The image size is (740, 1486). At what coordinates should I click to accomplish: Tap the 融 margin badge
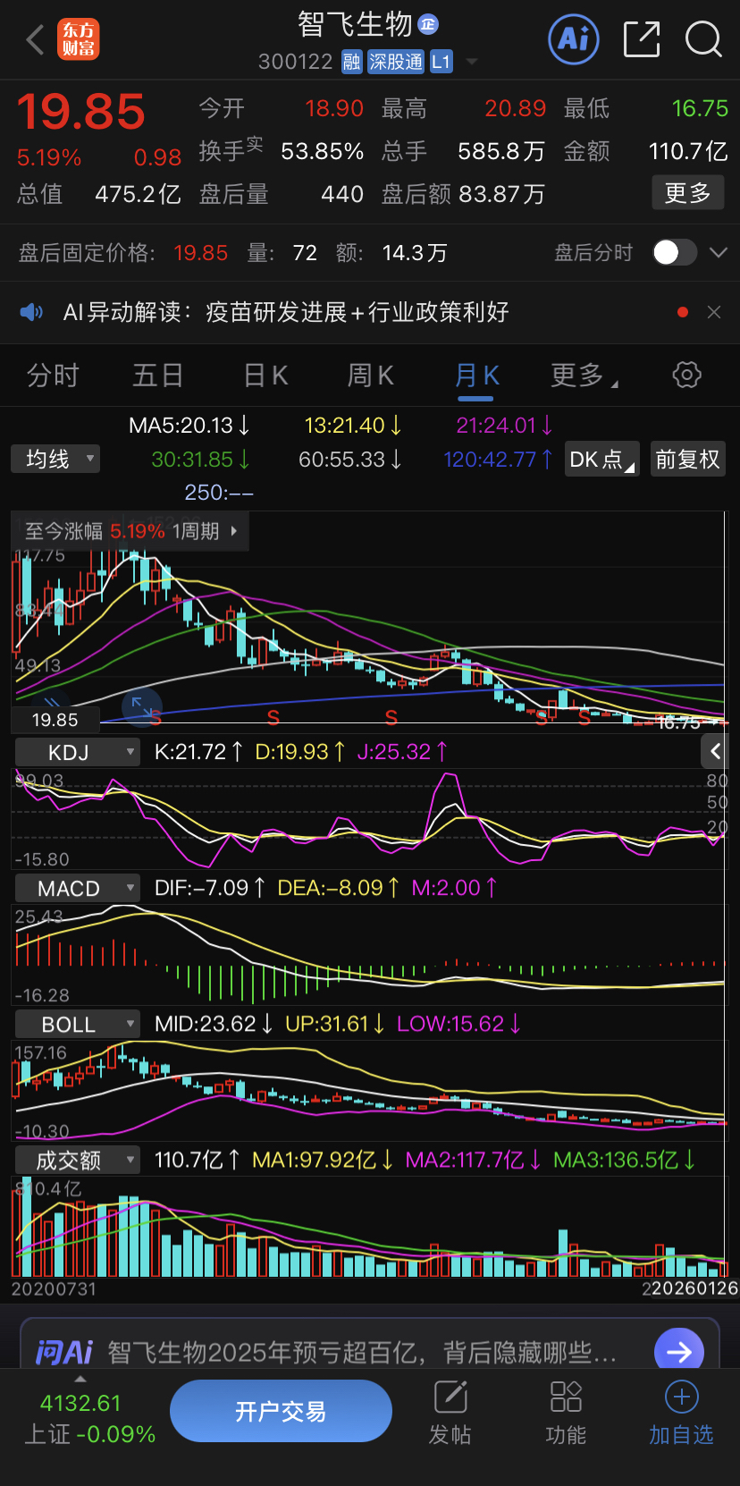coord(352,62)
